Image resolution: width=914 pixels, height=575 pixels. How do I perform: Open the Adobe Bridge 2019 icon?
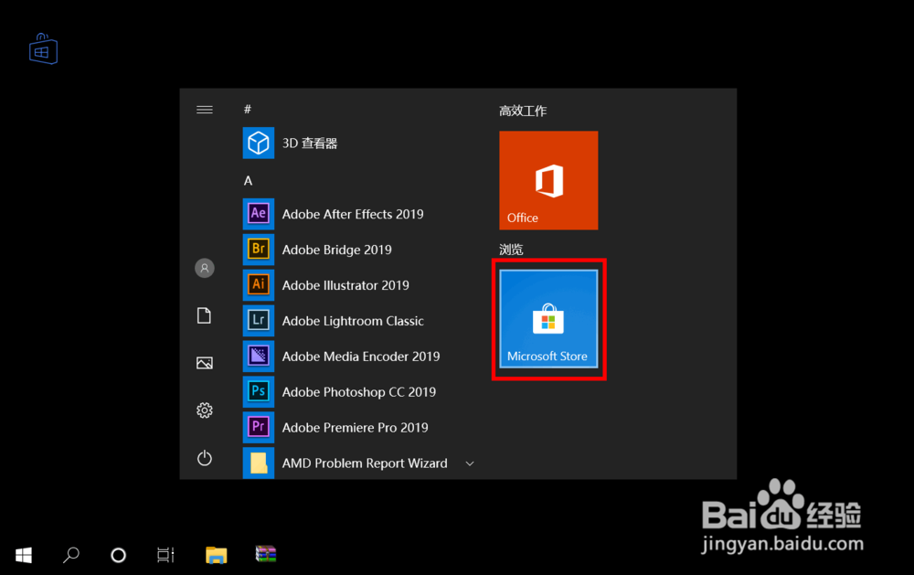tap(259, 250)
